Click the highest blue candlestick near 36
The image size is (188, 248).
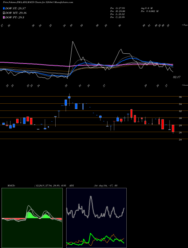click(69, 97)
